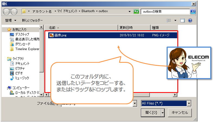Sort by 名前 column header

[81, 28]
